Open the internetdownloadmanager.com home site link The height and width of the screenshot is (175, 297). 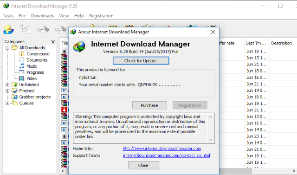tap(162, 149)
